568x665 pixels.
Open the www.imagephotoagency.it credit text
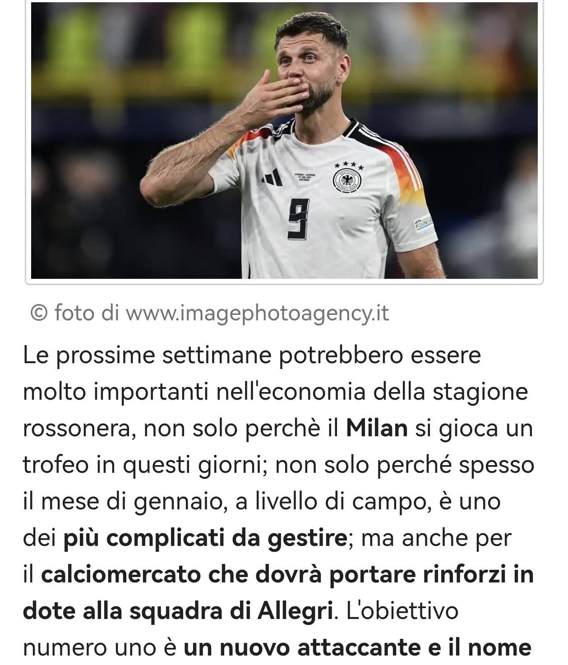click(257, 313)
